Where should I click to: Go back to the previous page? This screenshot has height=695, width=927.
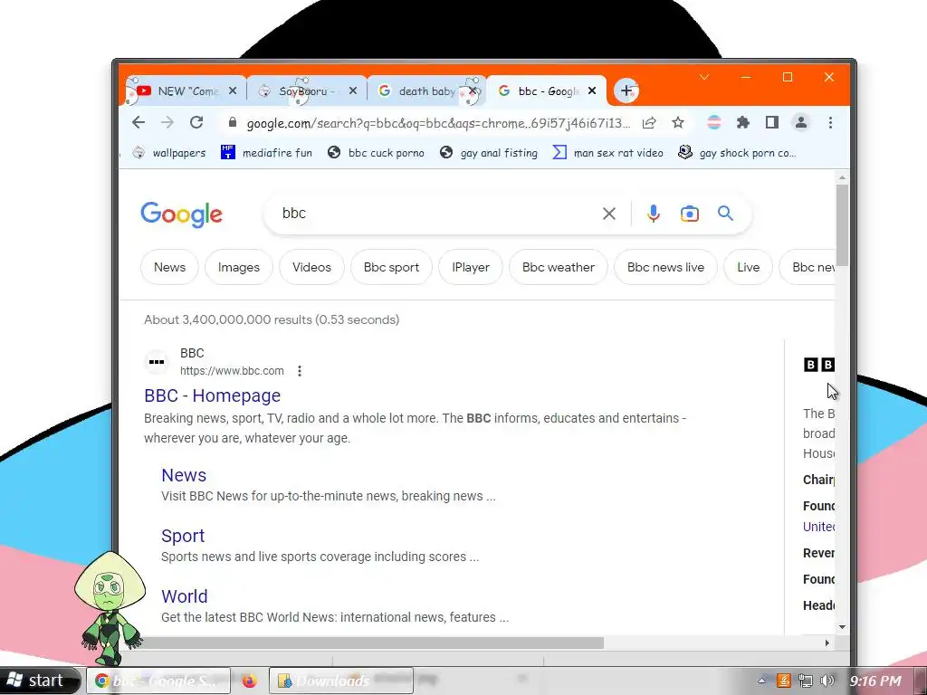coord(139,122)
